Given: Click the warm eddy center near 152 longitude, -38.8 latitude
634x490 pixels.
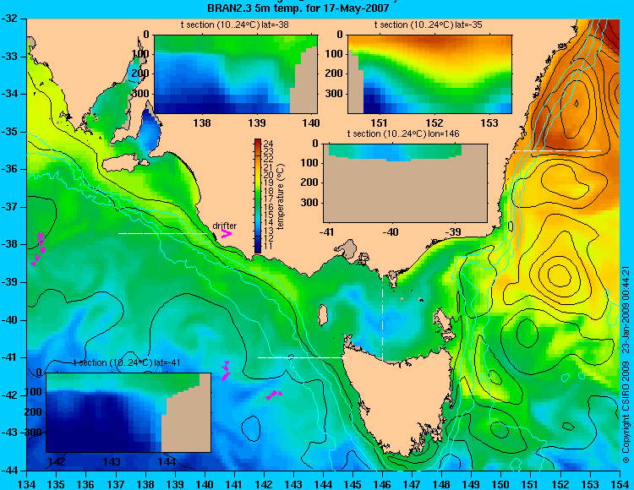Looking at the screenshot, I should pyautogui.click(x=560, y=275).
